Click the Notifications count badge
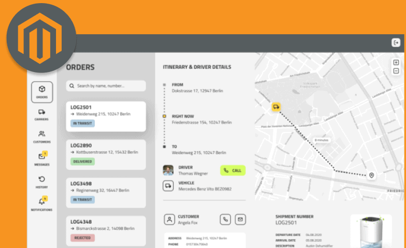Viewport: 406px width, 248px height. click(x=45, y=199)
